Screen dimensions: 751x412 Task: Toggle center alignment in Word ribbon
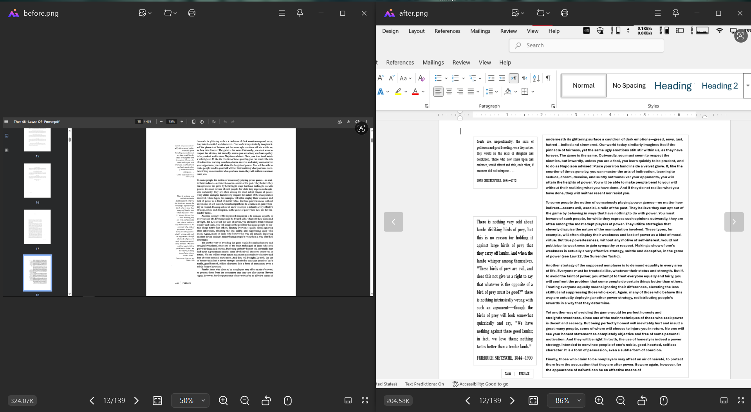click(449, 92)
